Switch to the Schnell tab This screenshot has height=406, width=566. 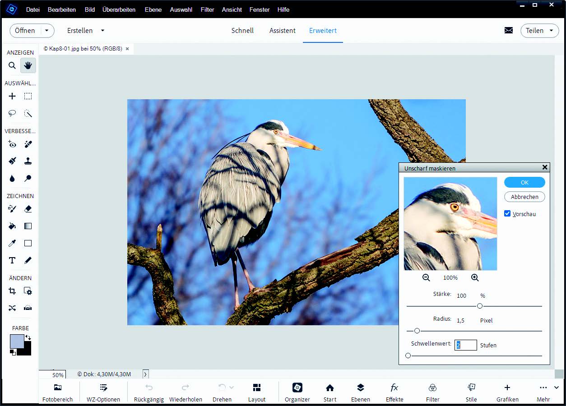(242, 30)
